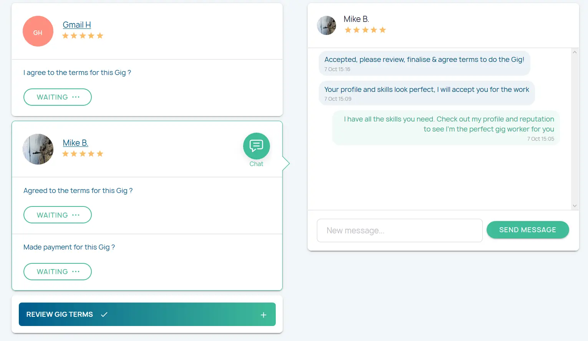The image size is (588, 341).
Task: Open the Gmail H profile link
Action: (x=77, y=25)
